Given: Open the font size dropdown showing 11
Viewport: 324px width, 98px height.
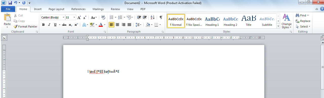Looking at the screenshot, I should [x=74, y=17].
